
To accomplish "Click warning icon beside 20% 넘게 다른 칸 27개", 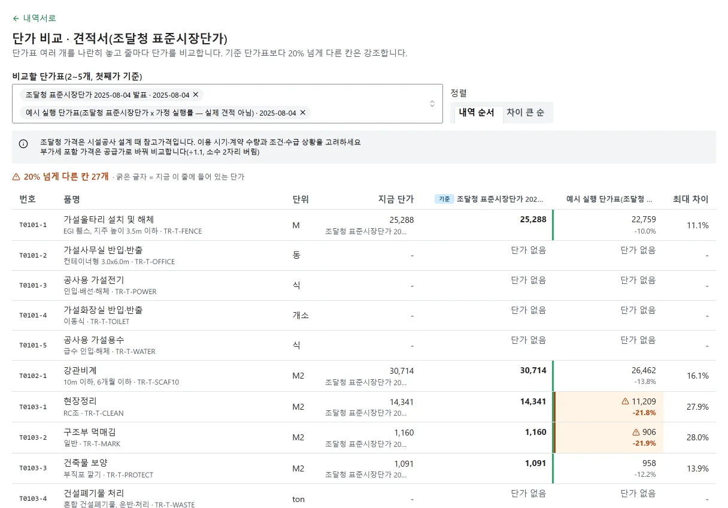I will 16,177.
